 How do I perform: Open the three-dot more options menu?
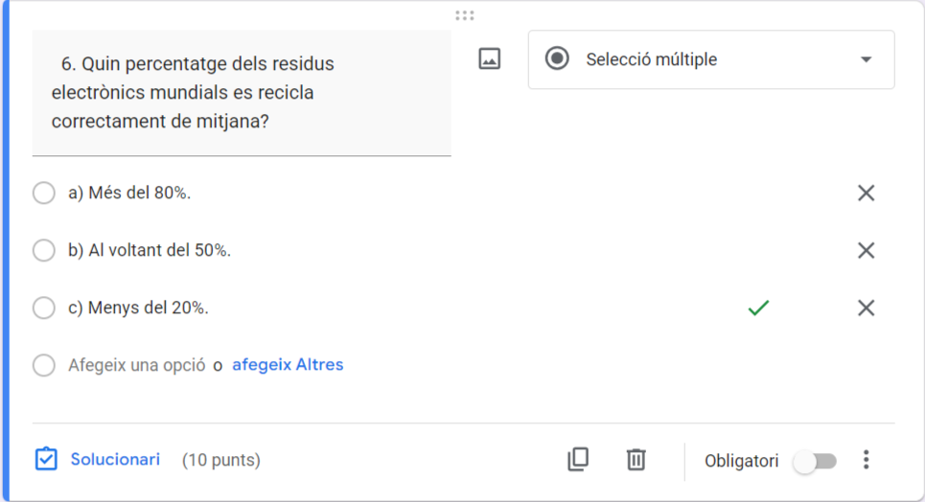[x=866, y=460]
